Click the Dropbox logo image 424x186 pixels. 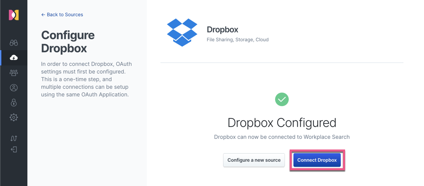tap(182, 32)
